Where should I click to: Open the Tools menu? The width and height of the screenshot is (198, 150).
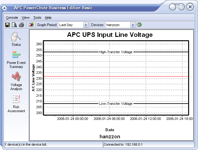(37, 18)
